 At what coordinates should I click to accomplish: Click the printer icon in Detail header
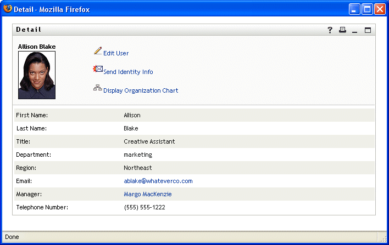[342, 30]
